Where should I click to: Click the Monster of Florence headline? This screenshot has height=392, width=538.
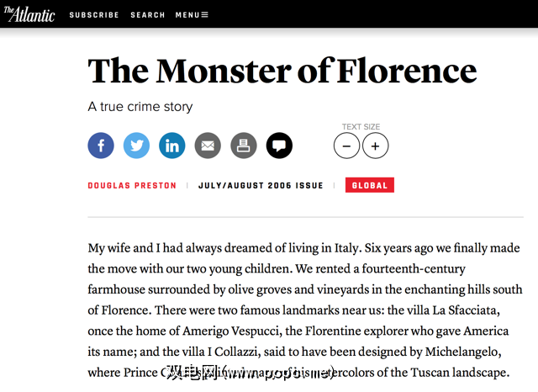pyautogui.click(x=282, y=71)
